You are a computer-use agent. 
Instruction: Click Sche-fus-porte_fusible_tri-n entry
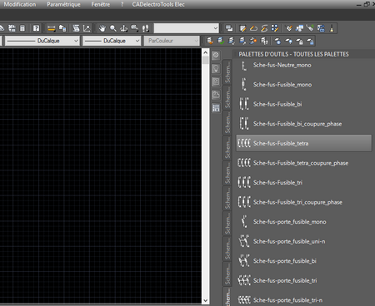(x=304, y=300)
